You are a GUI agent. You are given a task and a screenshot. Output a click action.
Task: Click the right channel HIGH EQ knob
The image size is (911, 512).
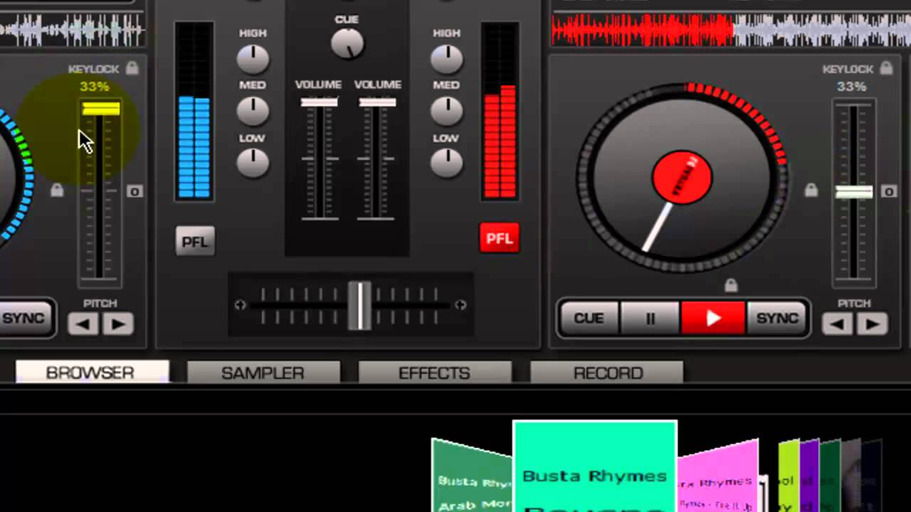click(447, 59)
